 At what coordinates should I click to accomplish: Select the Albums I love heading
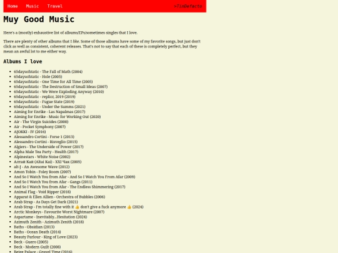point(23,61)
